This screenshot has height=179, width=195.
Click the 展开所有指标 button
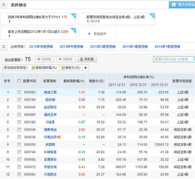[182, 5]
